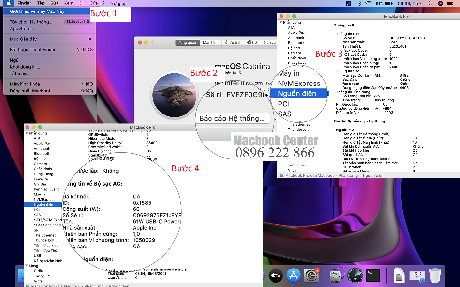
Task: Select the Trình đọc Thẻ item
Action: point(45,250)
